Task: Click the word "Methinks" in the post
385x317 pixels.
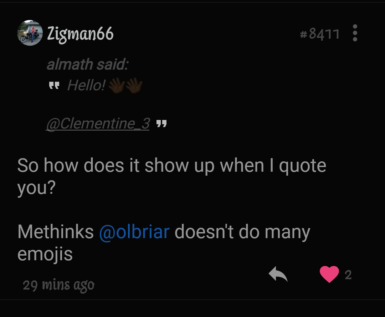Action: pyautogui.click(x=56, y=232)
